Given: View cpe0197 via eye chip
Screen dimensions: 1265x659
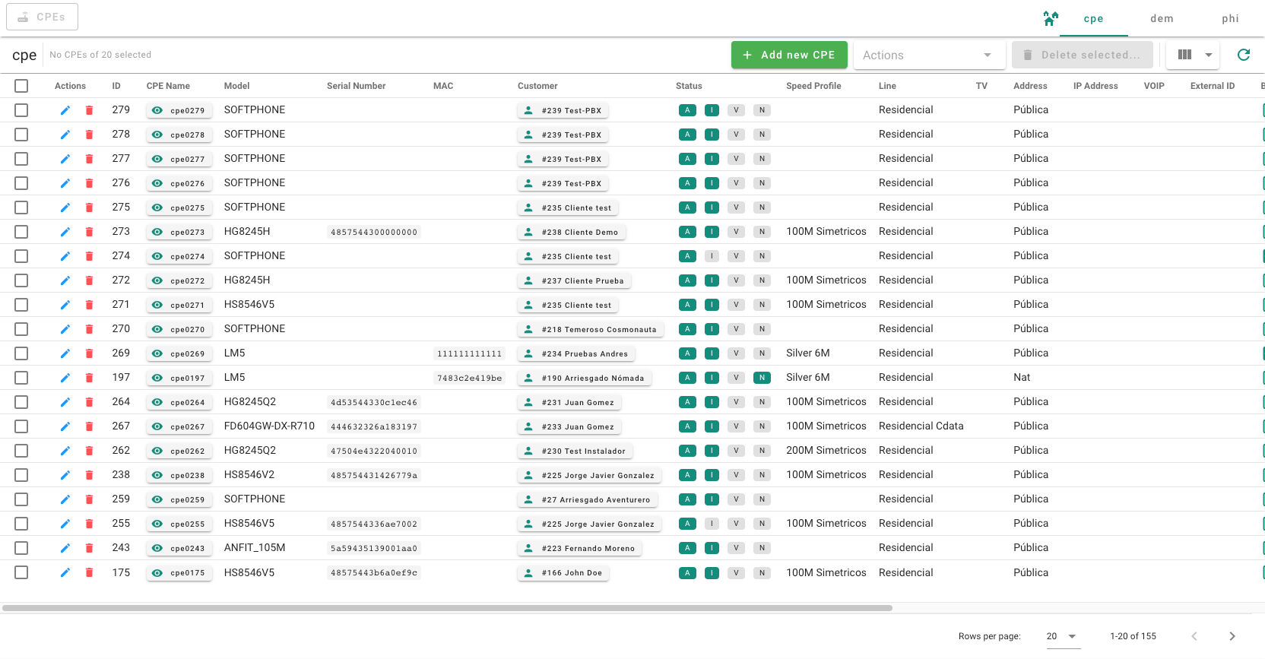Looking at the screenshot, I should pos(179,378).
